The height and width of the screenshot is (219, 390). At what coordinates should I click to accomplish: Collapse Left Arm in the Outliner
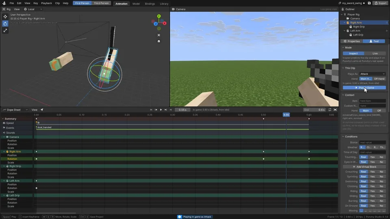344,31
